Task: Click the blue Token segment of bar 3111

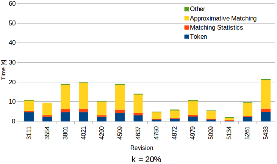Action: [x=29, y=117]
